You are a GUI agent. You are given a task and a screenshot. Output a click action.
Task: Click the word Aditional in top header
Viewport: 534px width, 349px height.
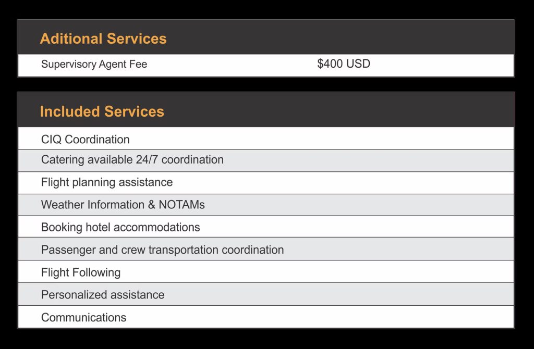(x=71, y=39)
